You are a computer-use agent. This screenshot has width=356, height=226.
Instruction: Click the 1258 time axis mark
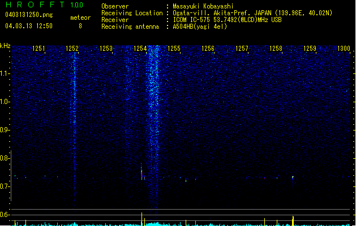click(276, 49)
